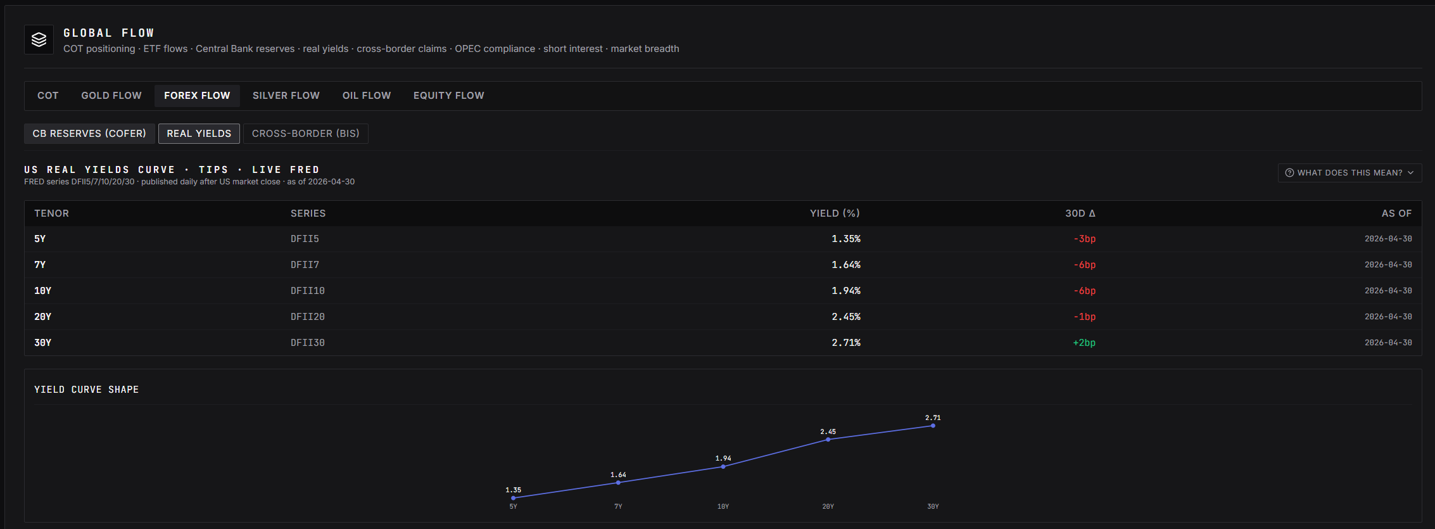Click the 2.45% yield value
Screen dimensions: 1435x529
846,317
